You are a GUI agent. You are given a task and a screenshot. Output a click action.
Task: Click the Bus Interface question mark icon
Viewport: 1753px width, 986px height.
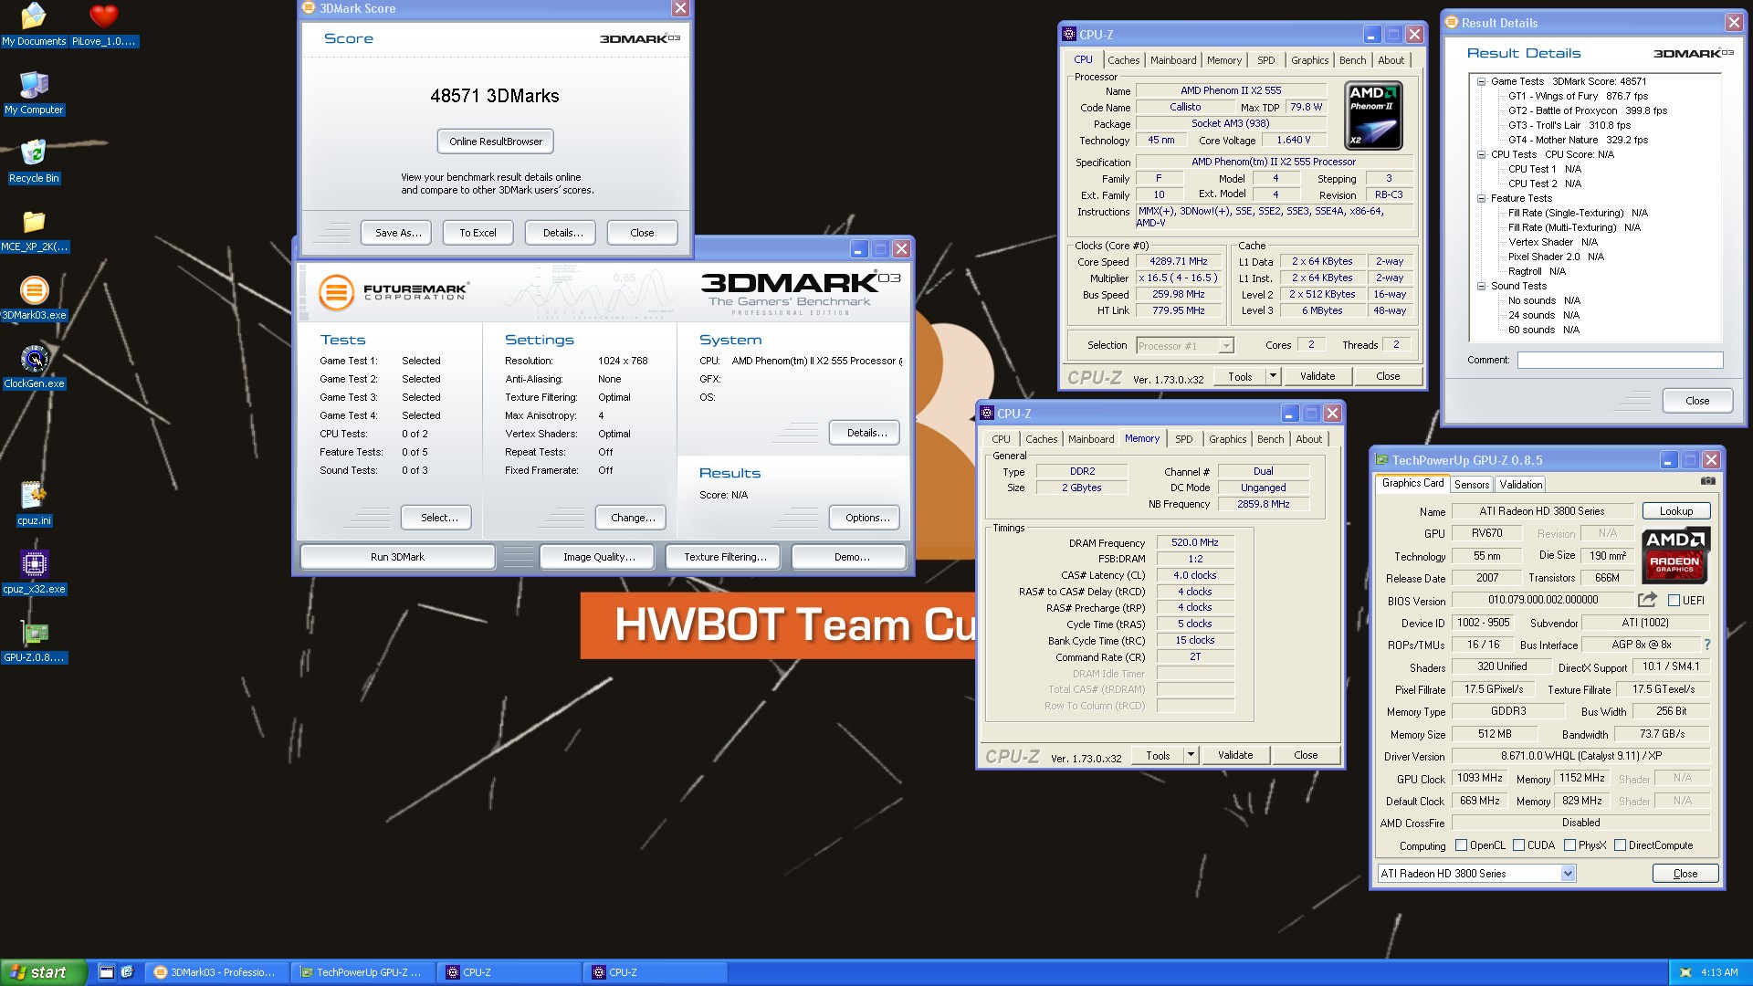(1706, 645)
